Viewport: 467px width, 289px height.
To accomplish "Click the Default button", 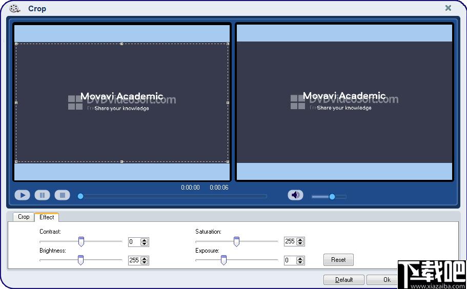I will pyautogui.click(x=343, y=280).
